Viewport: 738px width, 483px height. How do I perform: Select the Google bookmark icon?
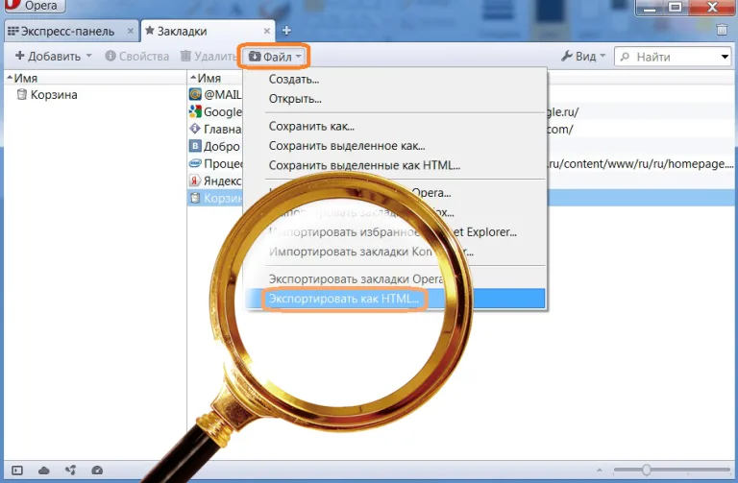coord(195,111)
